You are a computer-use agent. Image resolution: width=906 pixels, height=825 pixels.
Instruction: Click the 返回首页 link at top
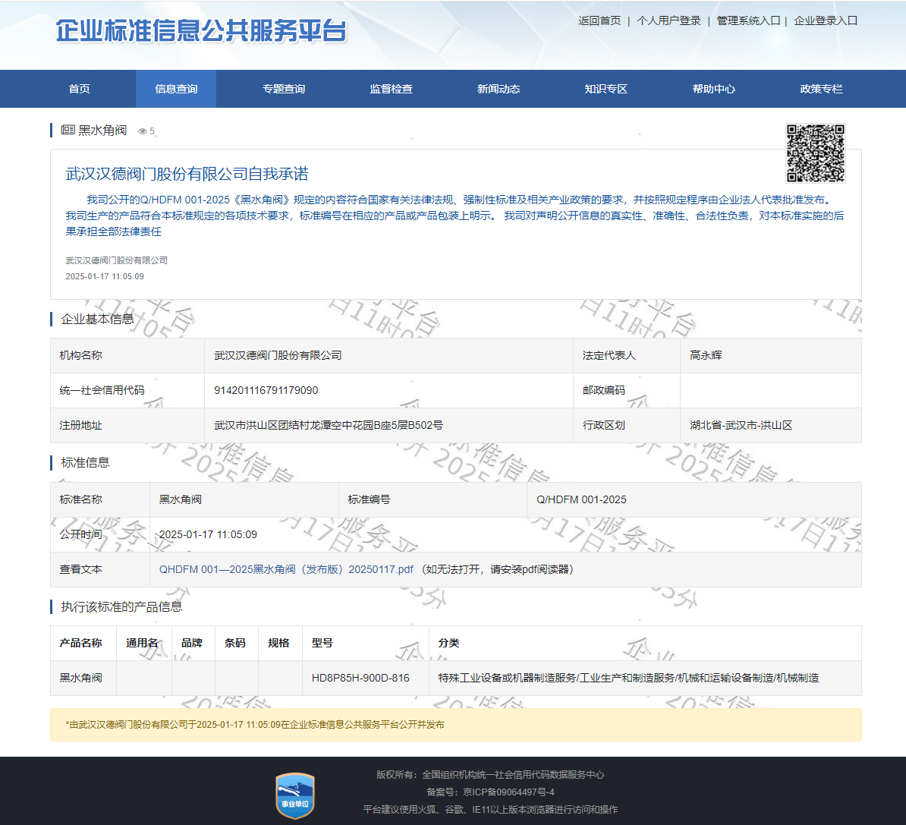pos(599,20)
